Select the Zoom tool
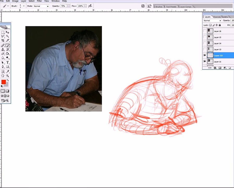Viewport: 234px width, 188px height. [8, 75]
